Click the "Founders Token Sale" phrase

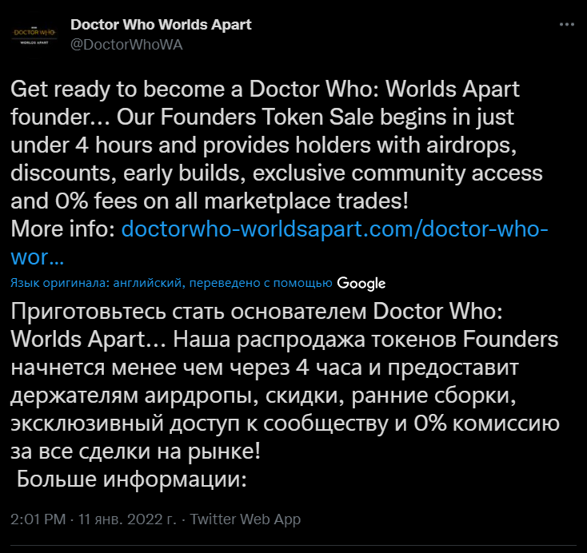click(x=267, y=117)
